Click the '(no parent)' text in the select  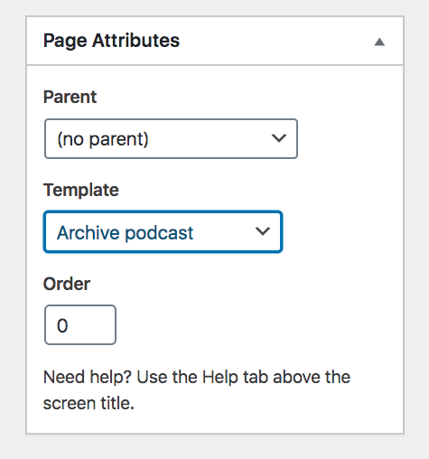[x=103, y=139]
